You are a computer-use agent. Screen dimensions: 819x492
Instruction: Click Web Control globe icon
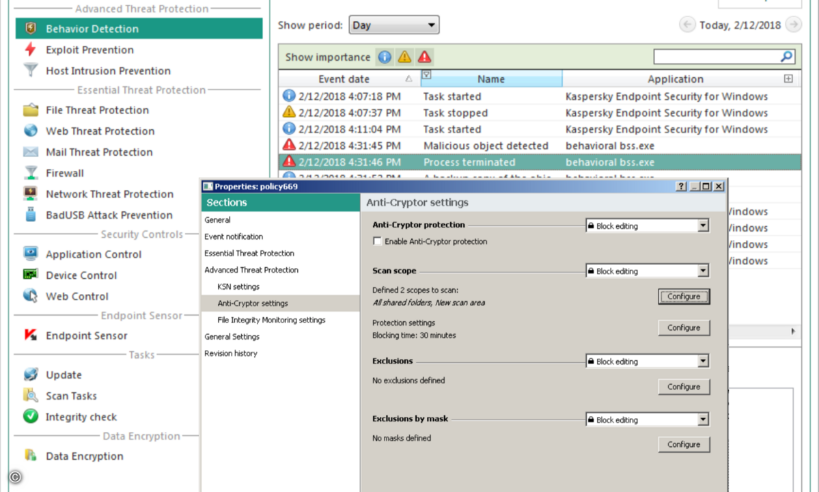pyautogui.click(x=30, y=296)
